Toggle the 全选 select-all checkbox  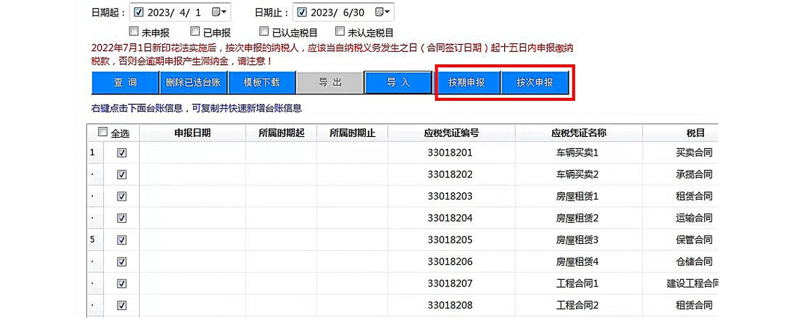click(102, 133)
